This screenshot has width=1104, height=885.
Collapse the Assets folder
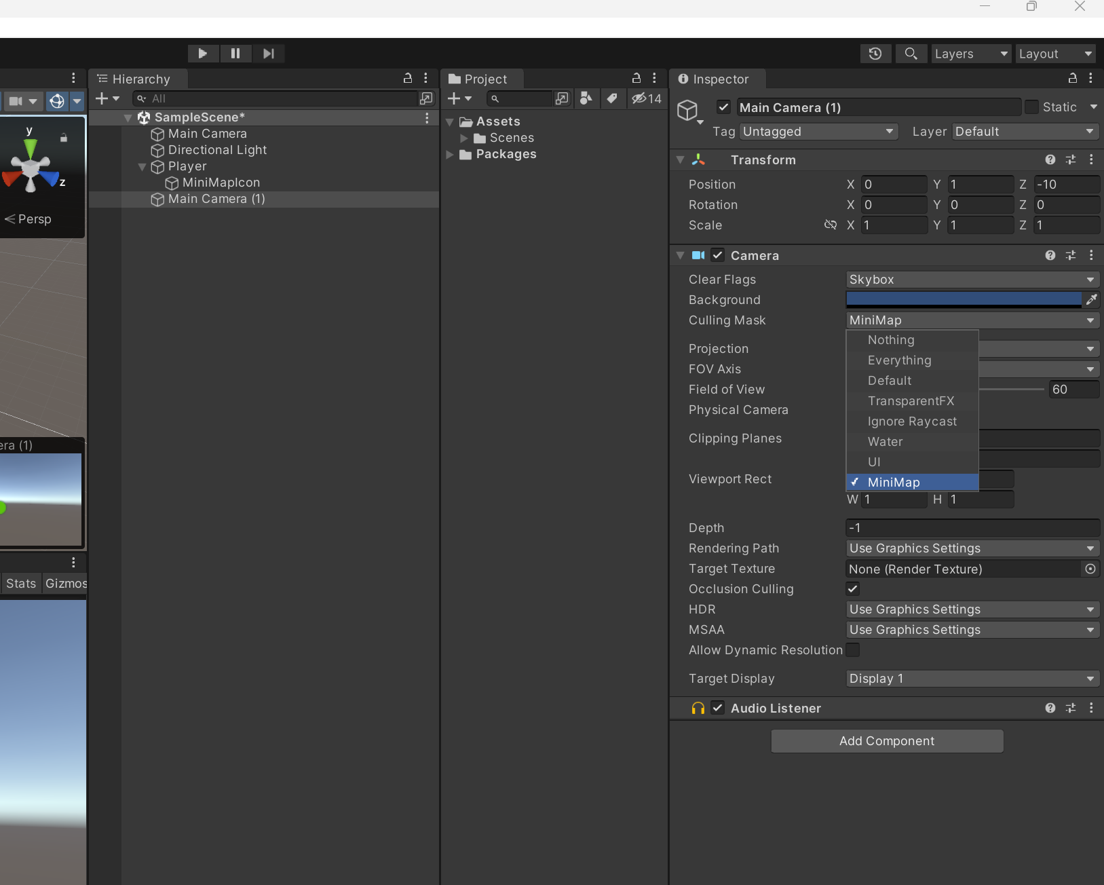tap(450, 121)
